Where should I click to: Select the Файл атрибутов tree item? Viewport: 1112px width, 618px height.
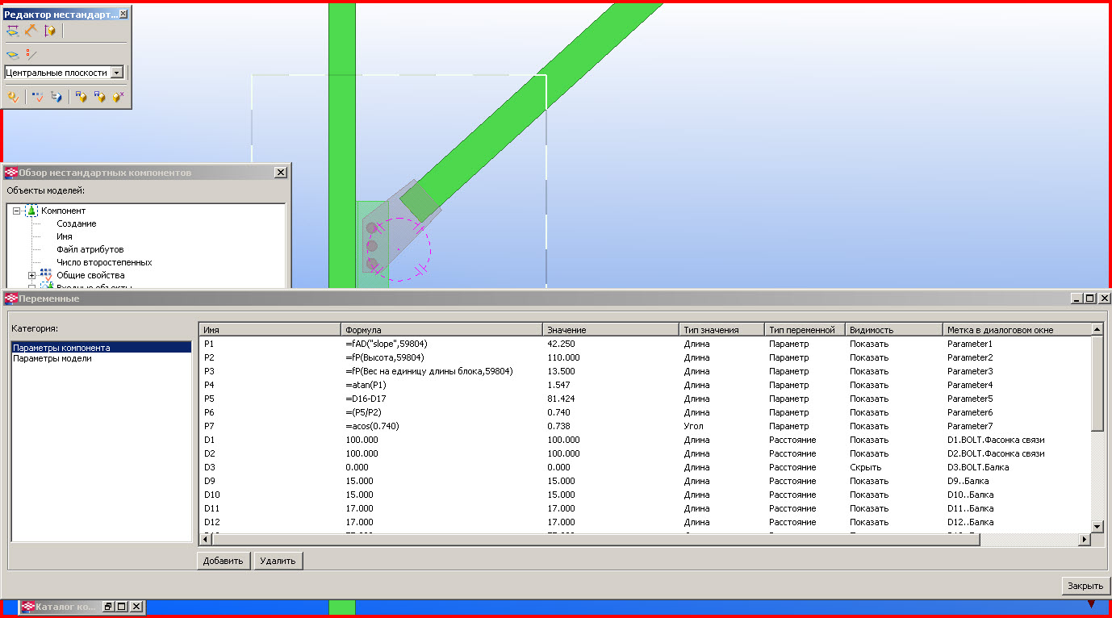tap(90, 249)
